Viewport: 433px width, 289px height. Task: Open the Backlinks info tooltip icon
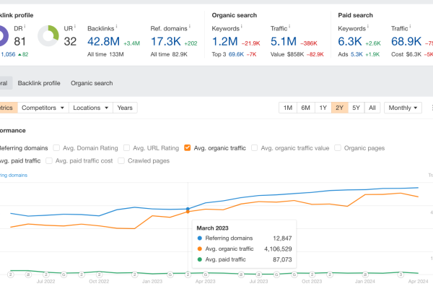116,27
